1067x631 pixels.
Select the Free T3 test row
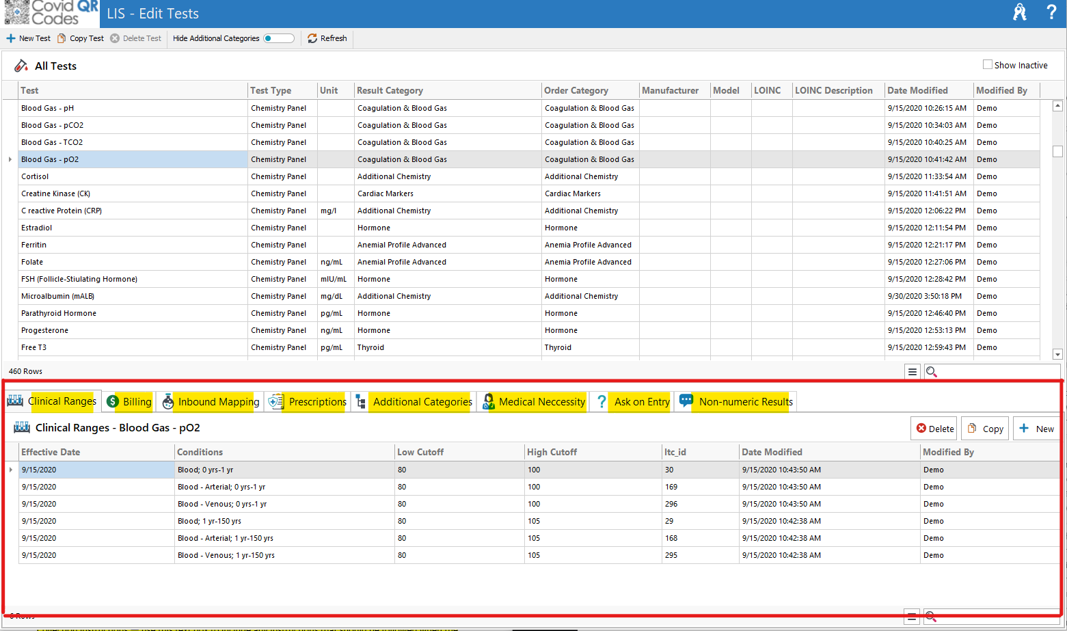click(529, 347)
